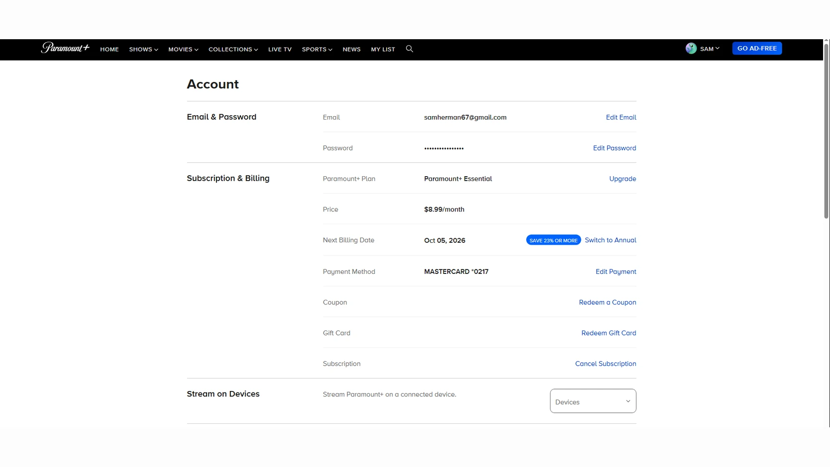The width and height of the screenshot is (830, 467).
Task: Click the SAM profile avatar
Action: point(691,48)
